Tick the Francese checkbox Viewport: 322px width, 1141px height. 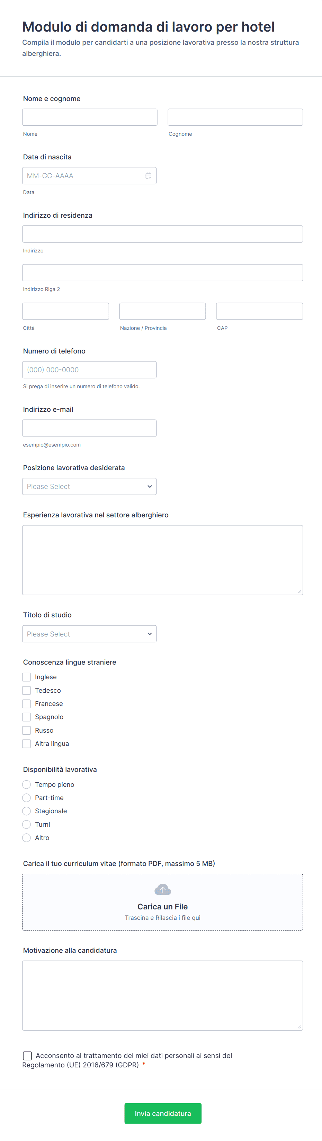tap(27, 703)
